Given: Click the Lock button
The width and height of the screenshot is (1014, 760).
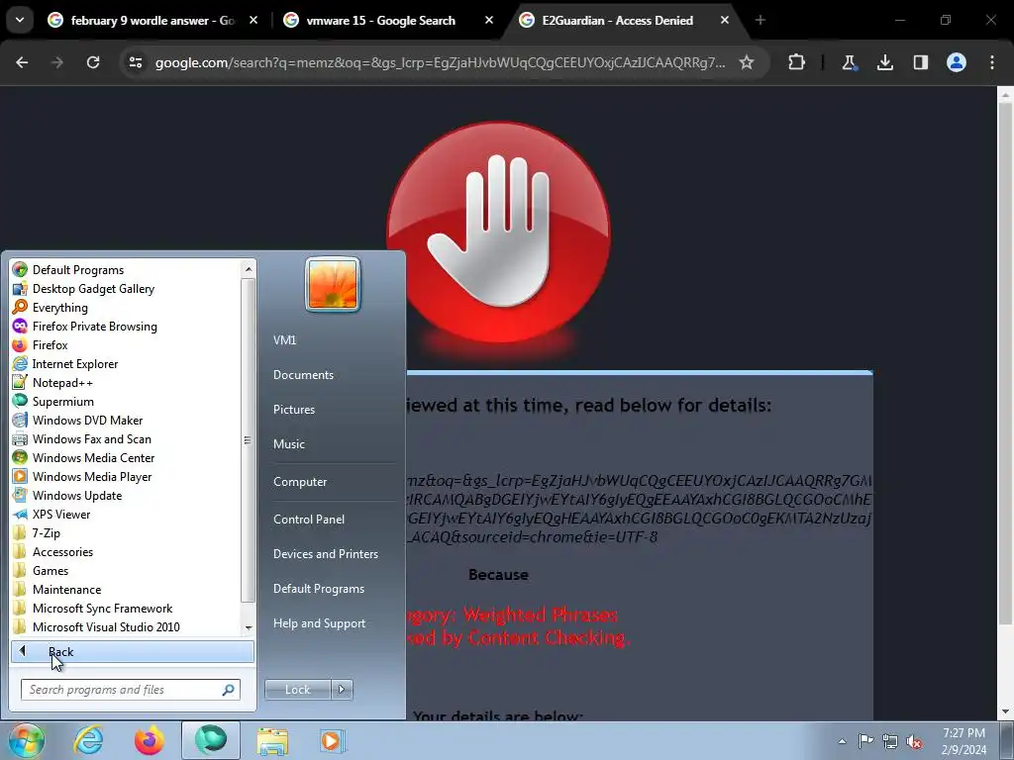Looking at the screenshot, I should [x=297, y=690].
